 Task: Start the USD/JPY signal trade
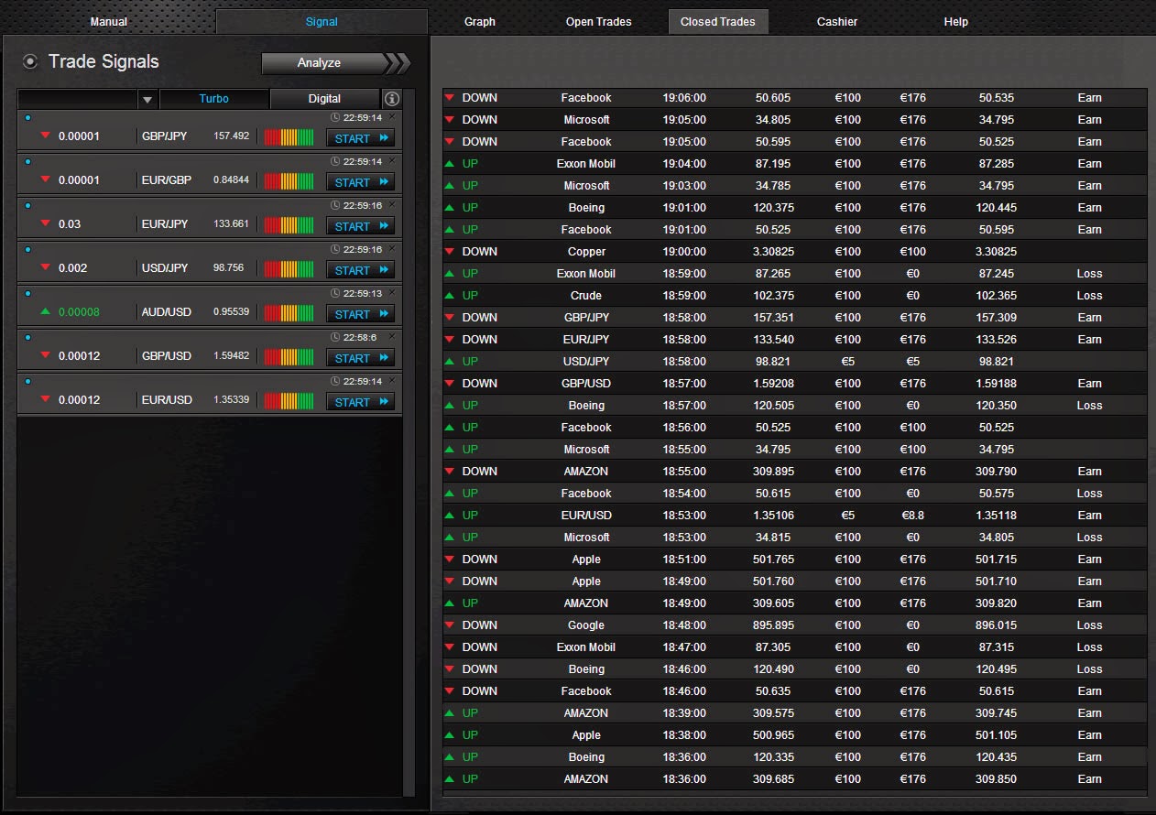point(361,270)
